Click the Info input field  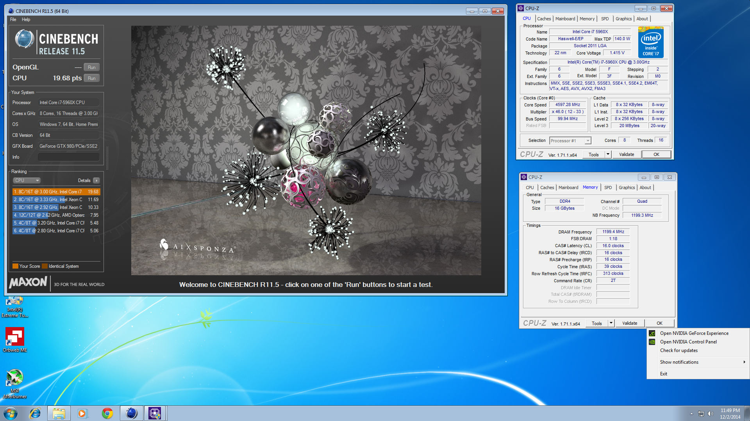tap(68, 157)
